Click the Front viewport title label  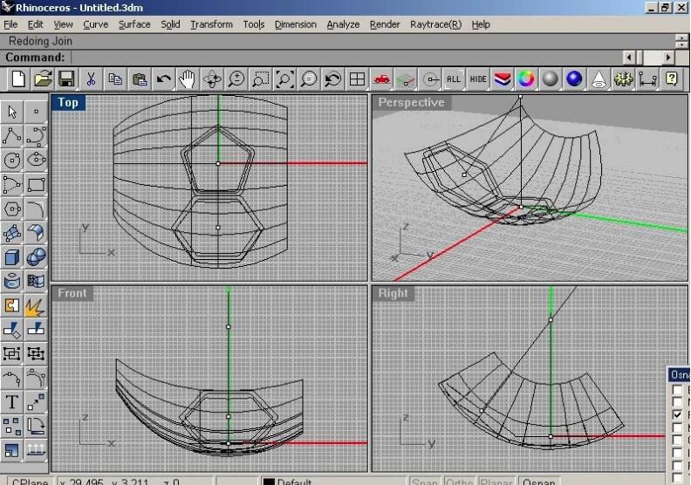(x=72, y=293)
